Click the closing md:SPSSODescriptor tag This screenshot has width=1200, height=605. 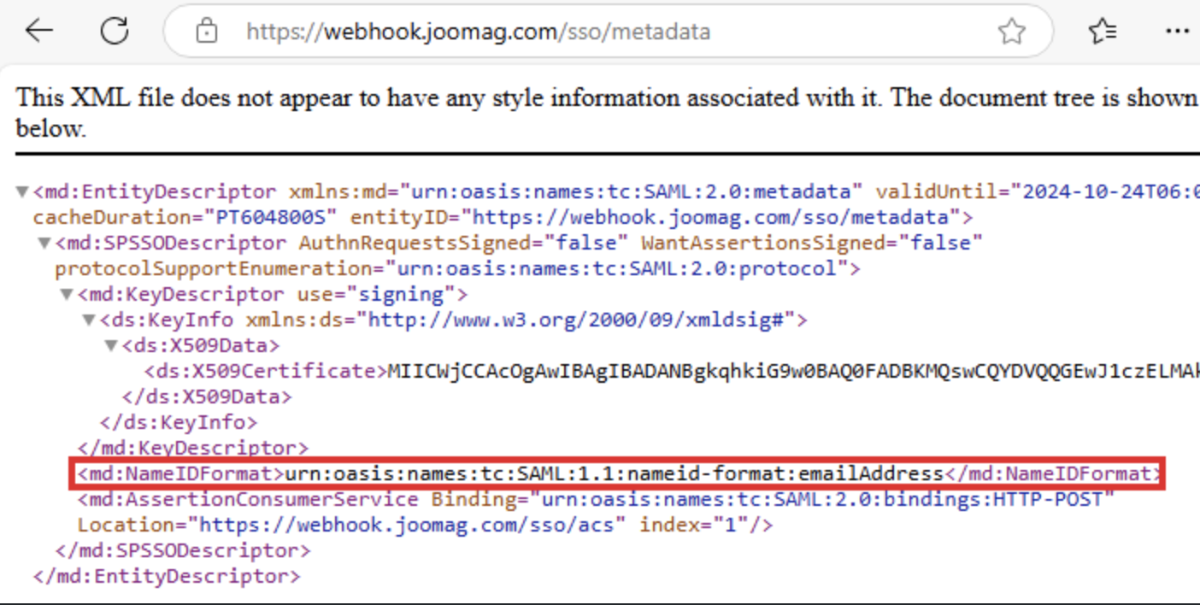tap(182, 550)
